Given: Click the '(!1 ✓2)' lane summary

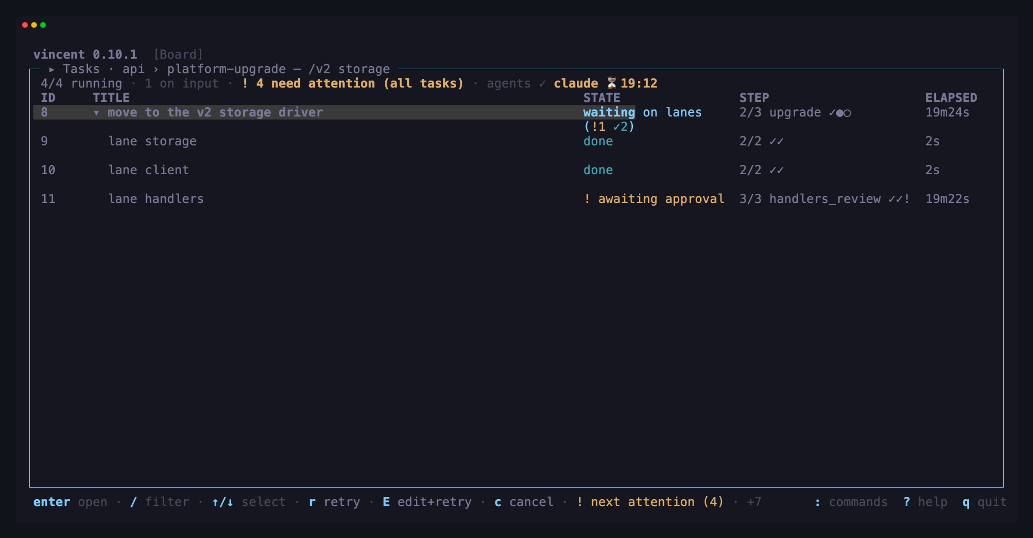Looking at the screenshot, I should point(609,127).
